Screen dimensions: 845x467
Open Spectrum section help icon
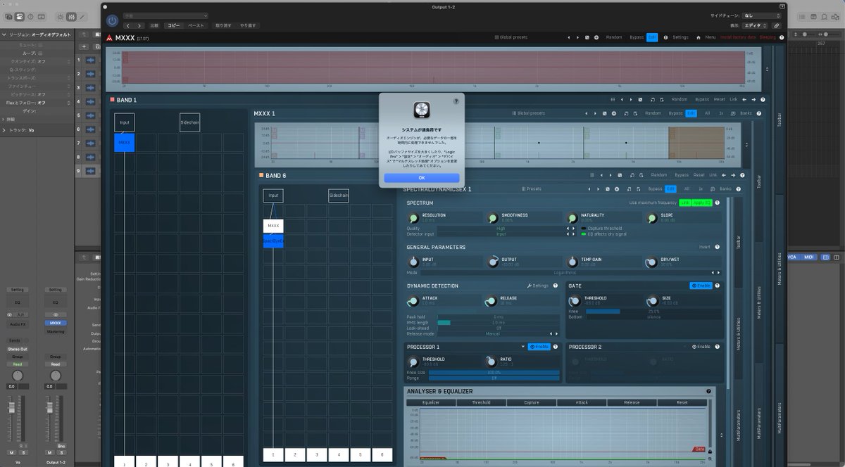click(x=717, y=203)
